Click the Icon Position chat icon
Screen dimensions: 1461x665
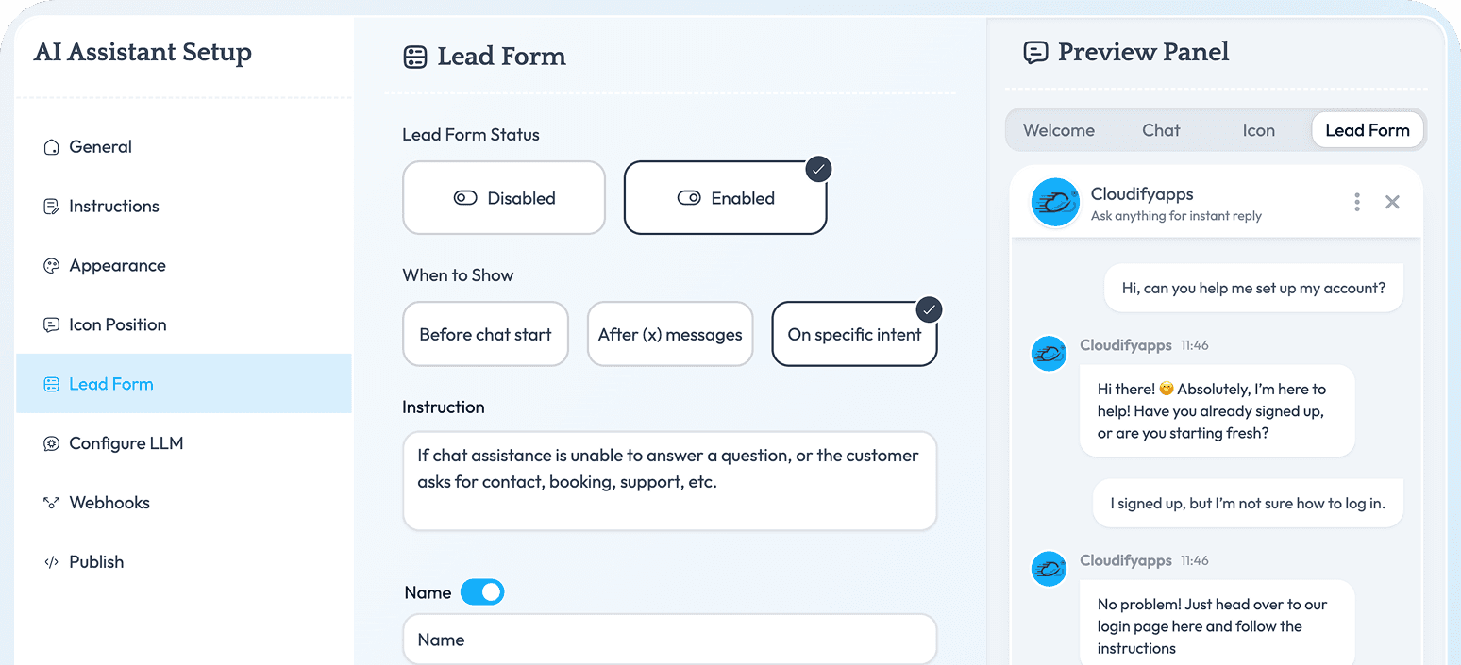[x=52, y=325]
